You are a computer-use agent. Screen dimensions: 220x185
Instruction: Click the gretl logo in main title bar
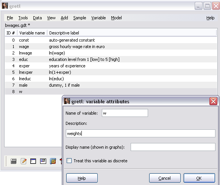coord(5,6)
